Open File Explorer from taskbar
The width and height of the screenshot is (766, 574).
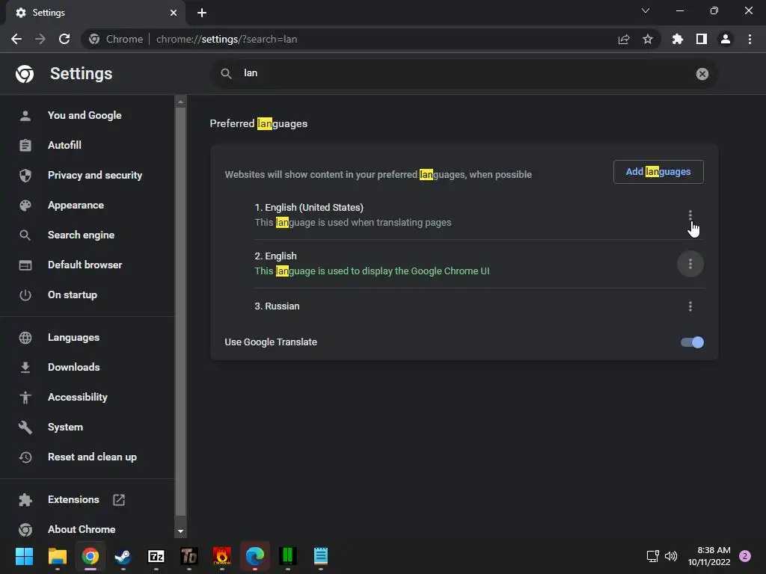click(57, 556)
